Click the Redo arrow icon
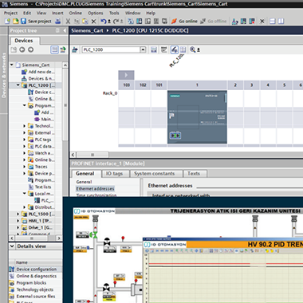This screenshot has height=303, width=303. 116,21
